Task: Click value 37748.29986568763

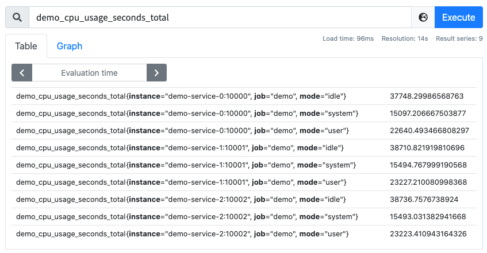Action: (x=427, y=96)
